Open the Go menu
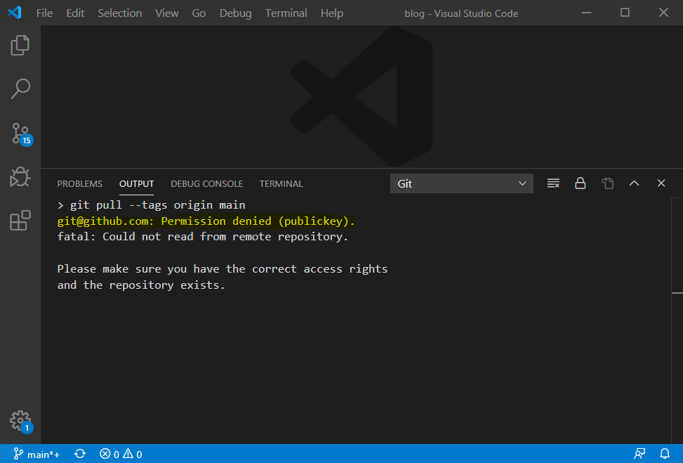The height and width of the screenshot is (463, 683). tap(199, 13)
